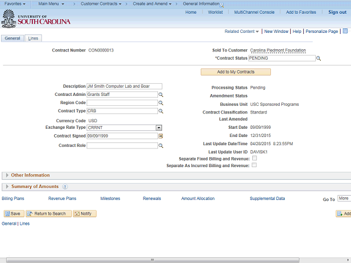Click the End Date value 12/31/2015

[261, 135]
